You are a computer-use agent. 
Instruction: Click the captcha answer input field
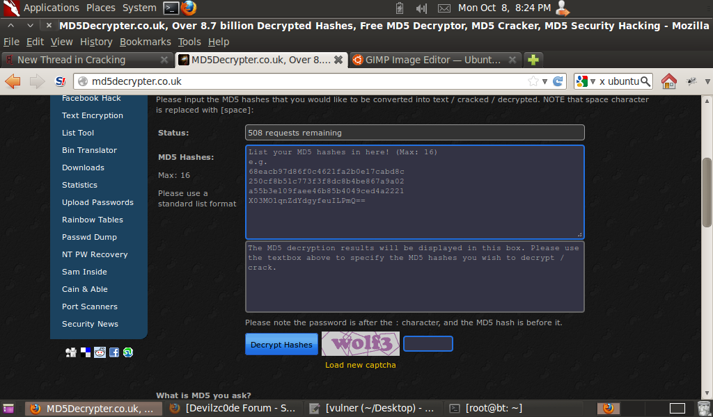click(428, 343)
